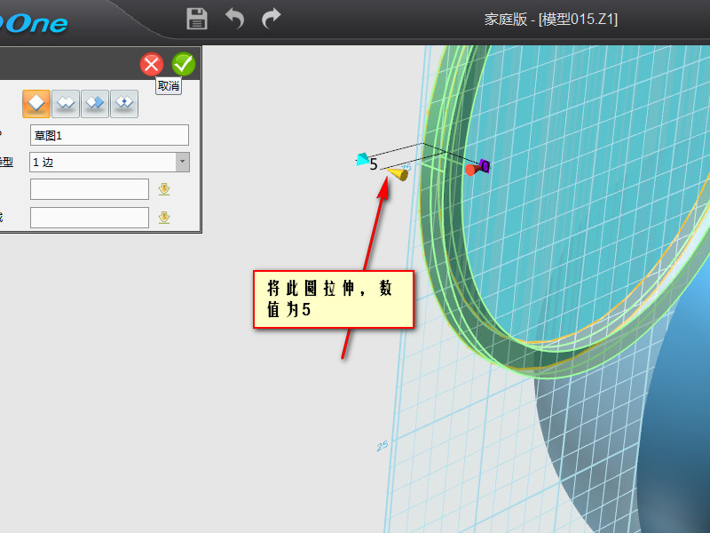Open options arrow beside first empty field
The image size is (710, 533).
pyautogui.click(x=164, y=189)
